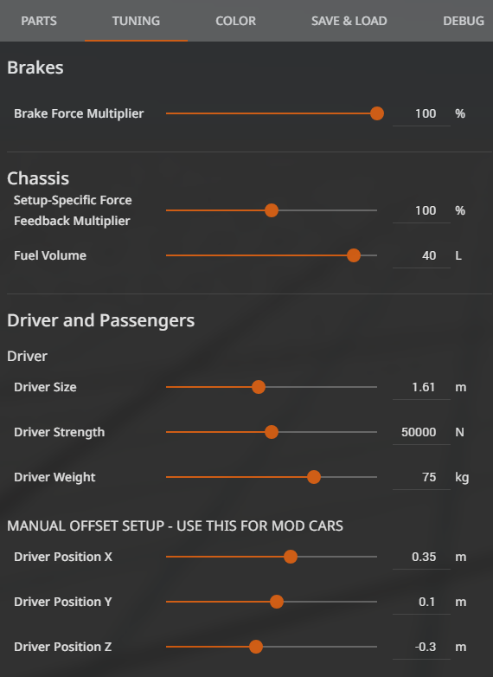Click the Driver Weight 75 input field
Image resolution: width=493 pixels, height=677 pixels.
click(x=421, y=478)
